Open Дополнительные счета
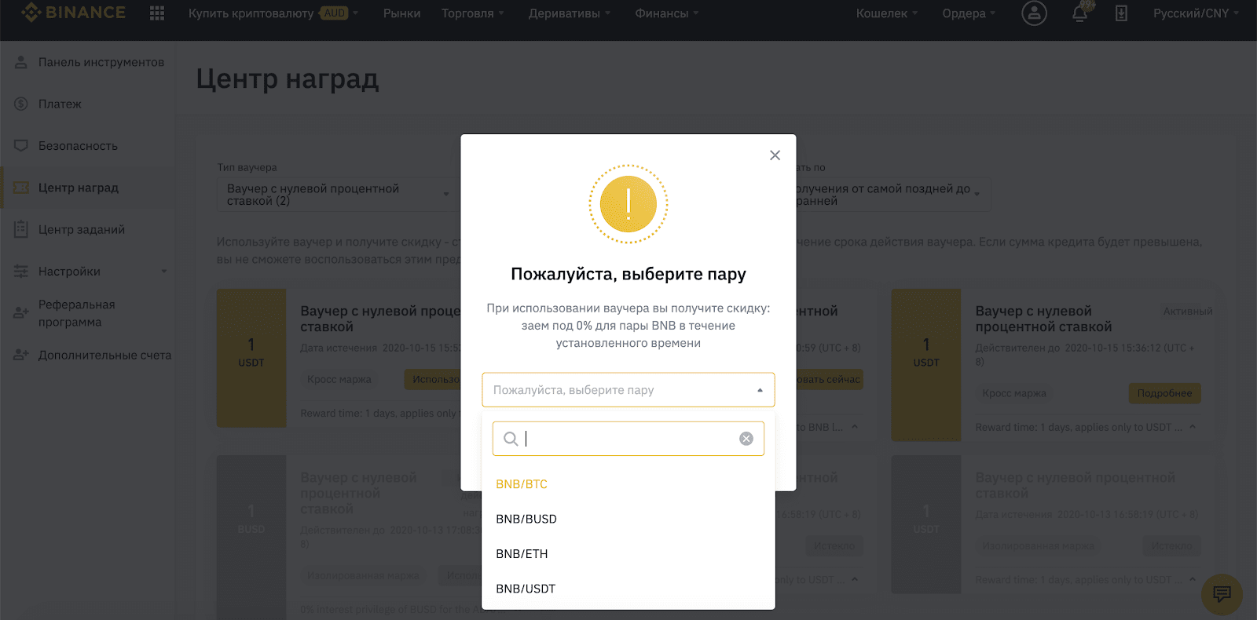Image resolution: width=1257 pixels, height=620 pixels. 104,355
